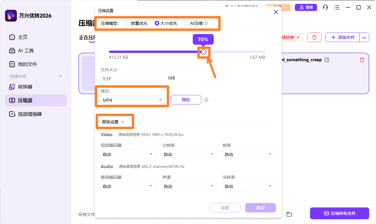This screenshot has width=376, height=224.
Task: Open the 视频编码器 dropdown
Action: (128, 154)
